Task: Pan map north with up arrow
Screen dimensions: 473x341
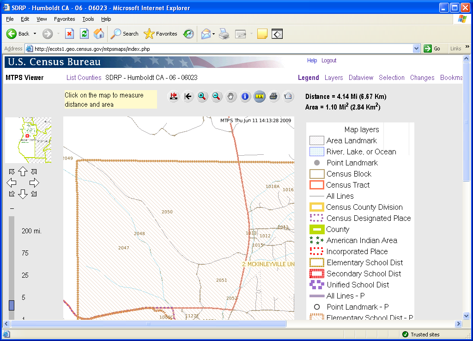Action: [23, 172]
